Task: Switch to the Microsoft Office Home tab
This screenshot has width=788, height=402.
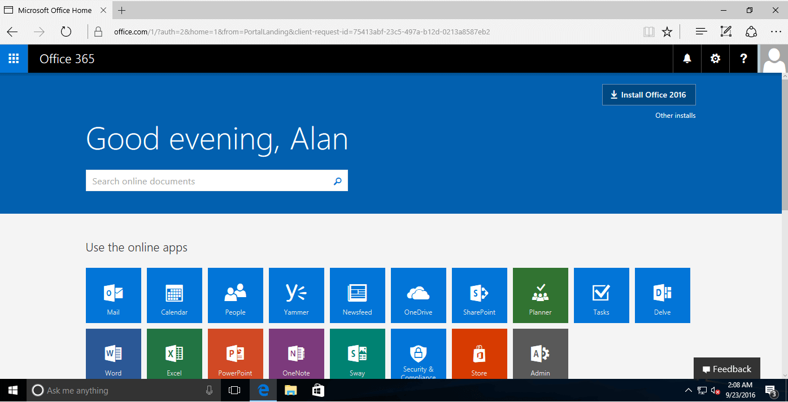Action: (55, 10)
